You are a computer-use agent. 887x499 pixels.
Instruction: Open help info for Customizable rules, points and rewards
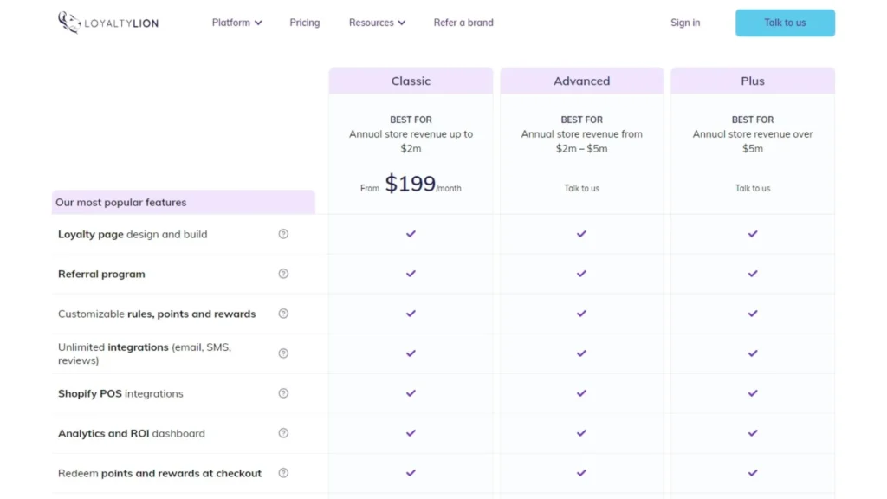(283, 314)
